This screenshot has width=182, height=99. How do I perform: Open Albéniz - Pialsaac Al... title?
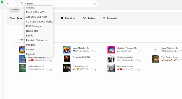coord(127,48)
